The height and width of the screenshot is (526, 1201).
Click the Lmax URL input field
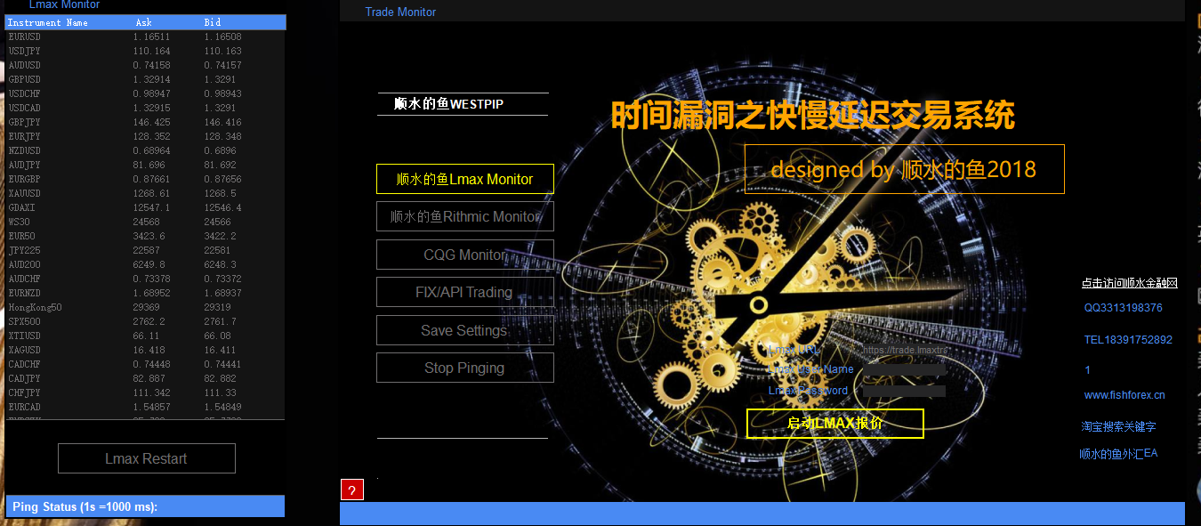click(x=905, y=350)
